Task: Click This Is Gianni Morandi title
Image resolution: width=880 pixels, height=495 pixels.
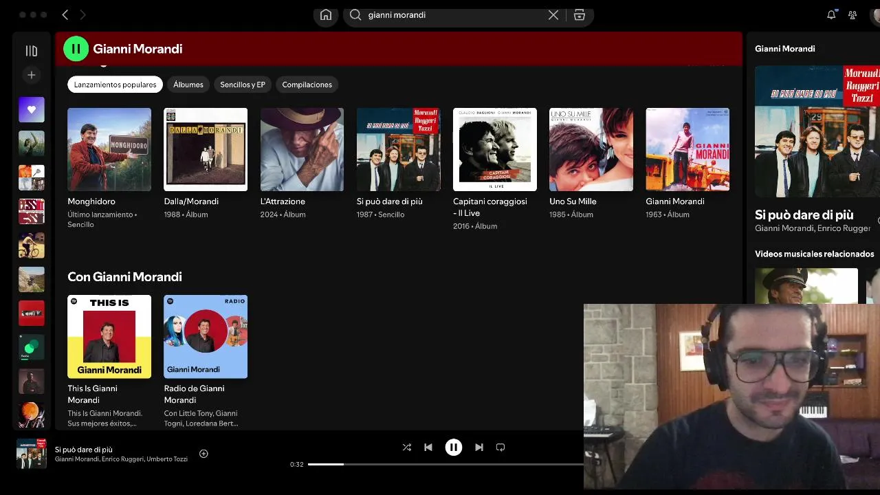Action: click(92, 394)
